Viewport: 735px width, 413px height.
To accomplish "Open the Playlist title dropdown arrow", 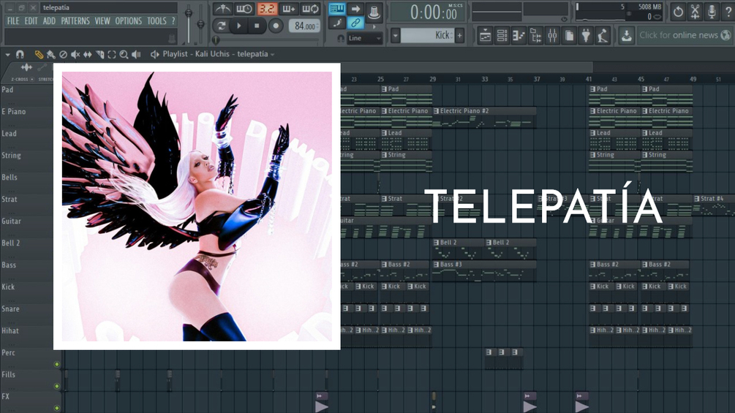I will point(272,54).
